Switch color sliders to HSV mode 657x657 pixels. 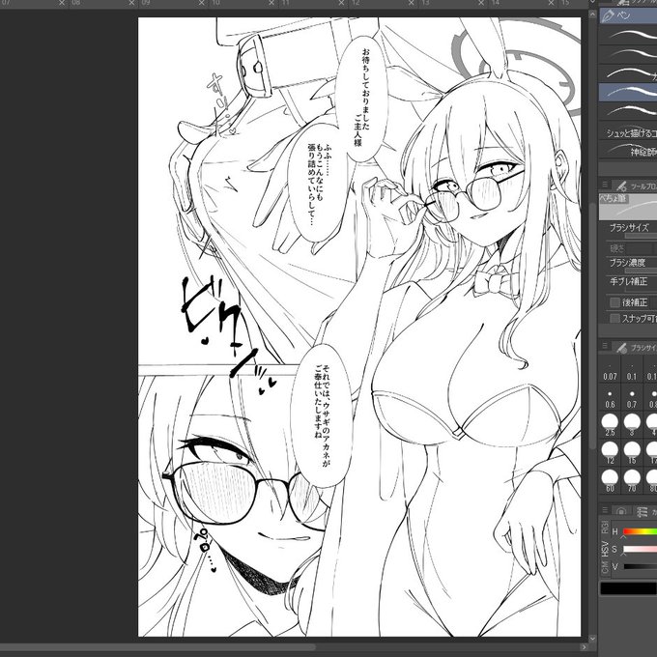tap(605, 548)
